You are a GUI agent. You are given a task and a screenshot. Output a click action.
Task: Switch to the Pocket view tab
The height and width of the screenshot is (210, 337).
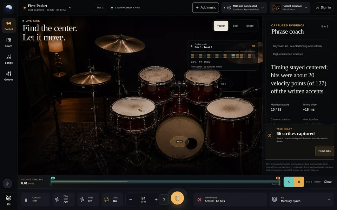click(221, 26)
